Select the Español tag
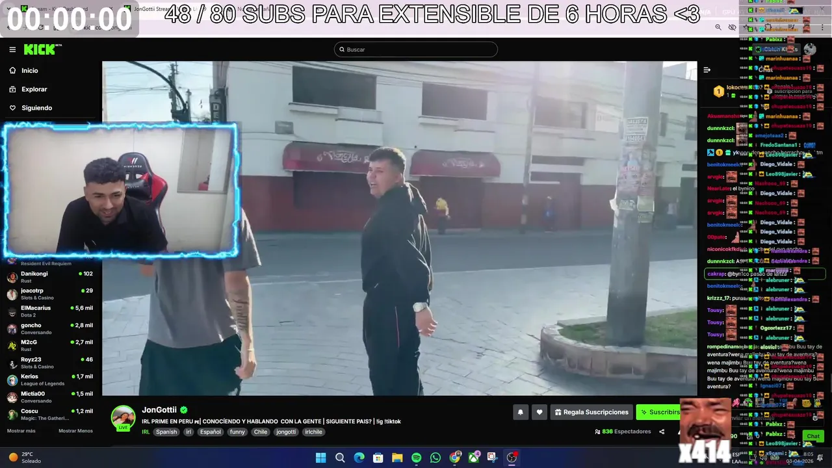 [211, 432]
